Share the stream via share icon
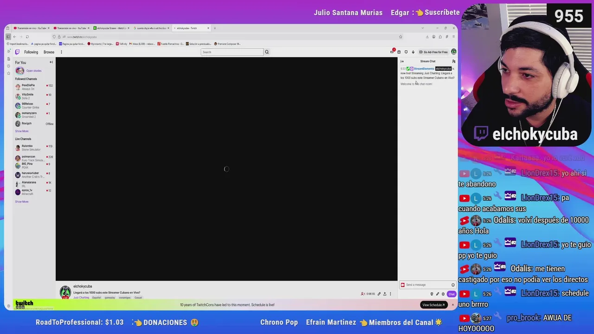 (x=385, y=294)
